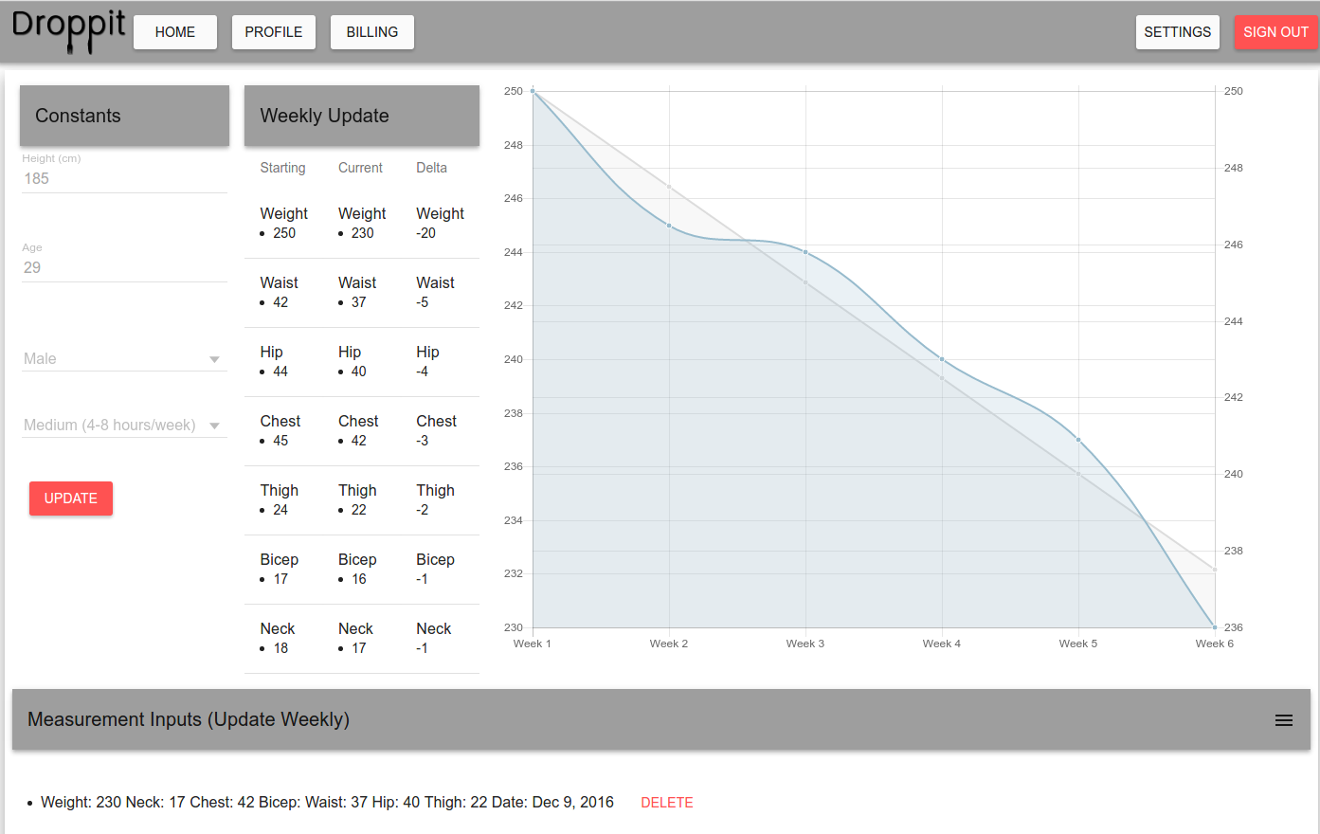Select the blue Week 5 data point at 237
The image size is (1320, 834).
[1078, 440]
